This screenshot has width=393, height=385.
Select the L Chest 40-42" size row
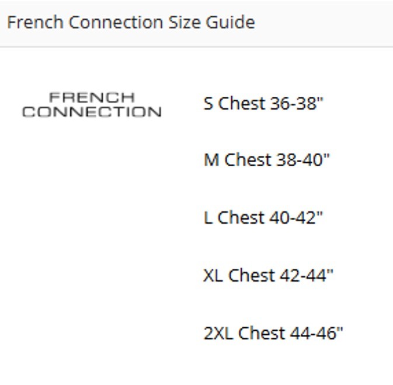click(263, 218)
